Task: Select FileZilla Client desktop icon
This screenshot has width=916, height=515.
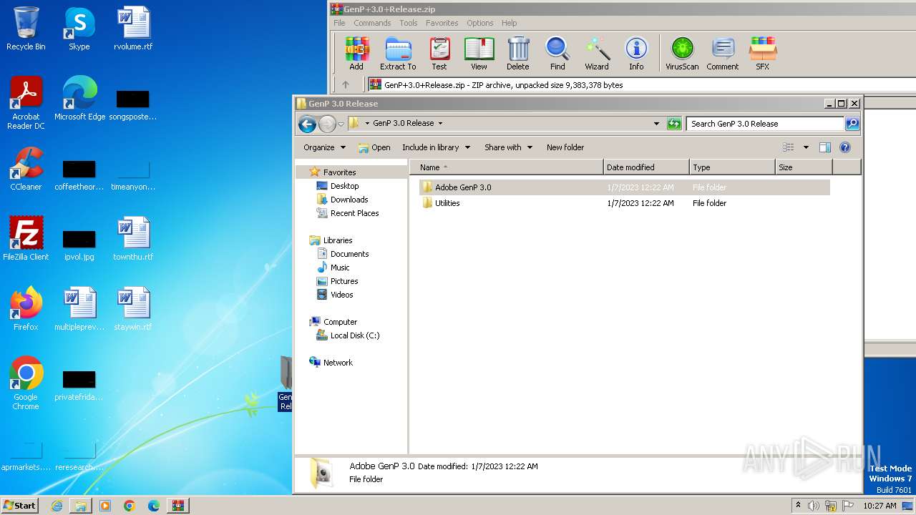Action: tap(26, 239)
